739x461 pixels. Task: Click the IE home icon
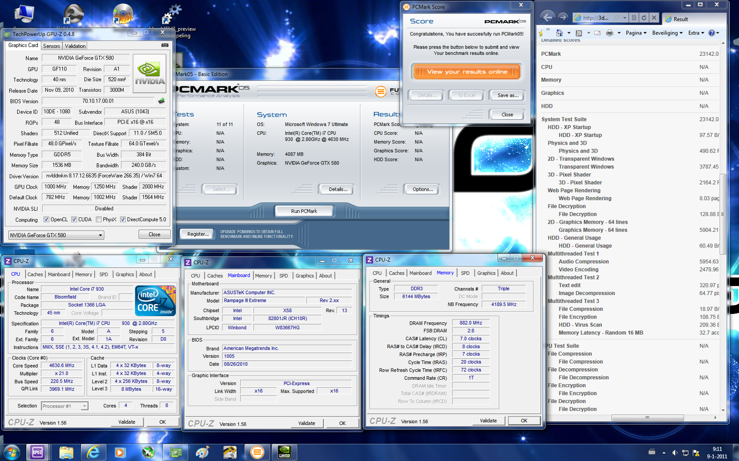559,33
